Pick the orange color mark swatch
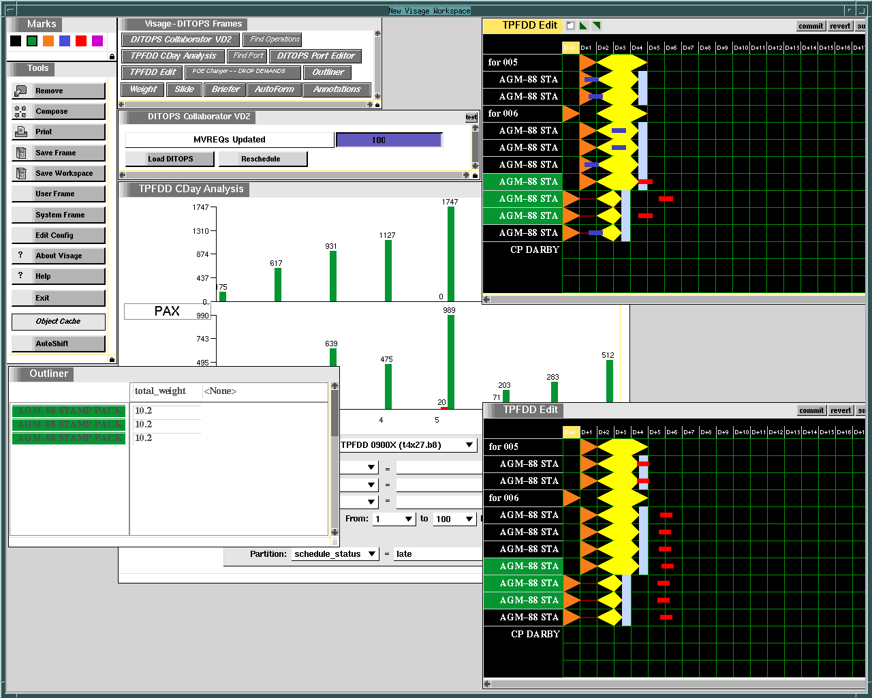This screenshot has width=872, height=698. coord(48,41)
